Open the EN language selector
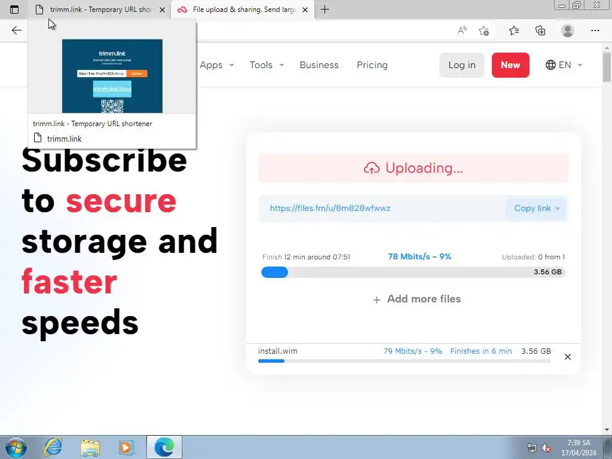This screenshot has height=459, width=612. [564, 65]
